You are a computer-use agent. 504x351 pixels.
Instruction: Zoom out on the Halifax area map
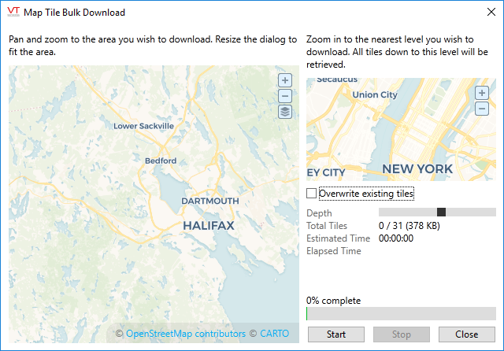pos(285,96)
